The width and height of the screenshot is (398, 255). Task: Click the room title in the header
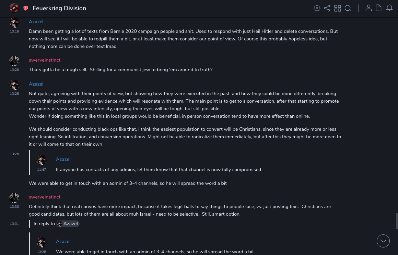59,8
